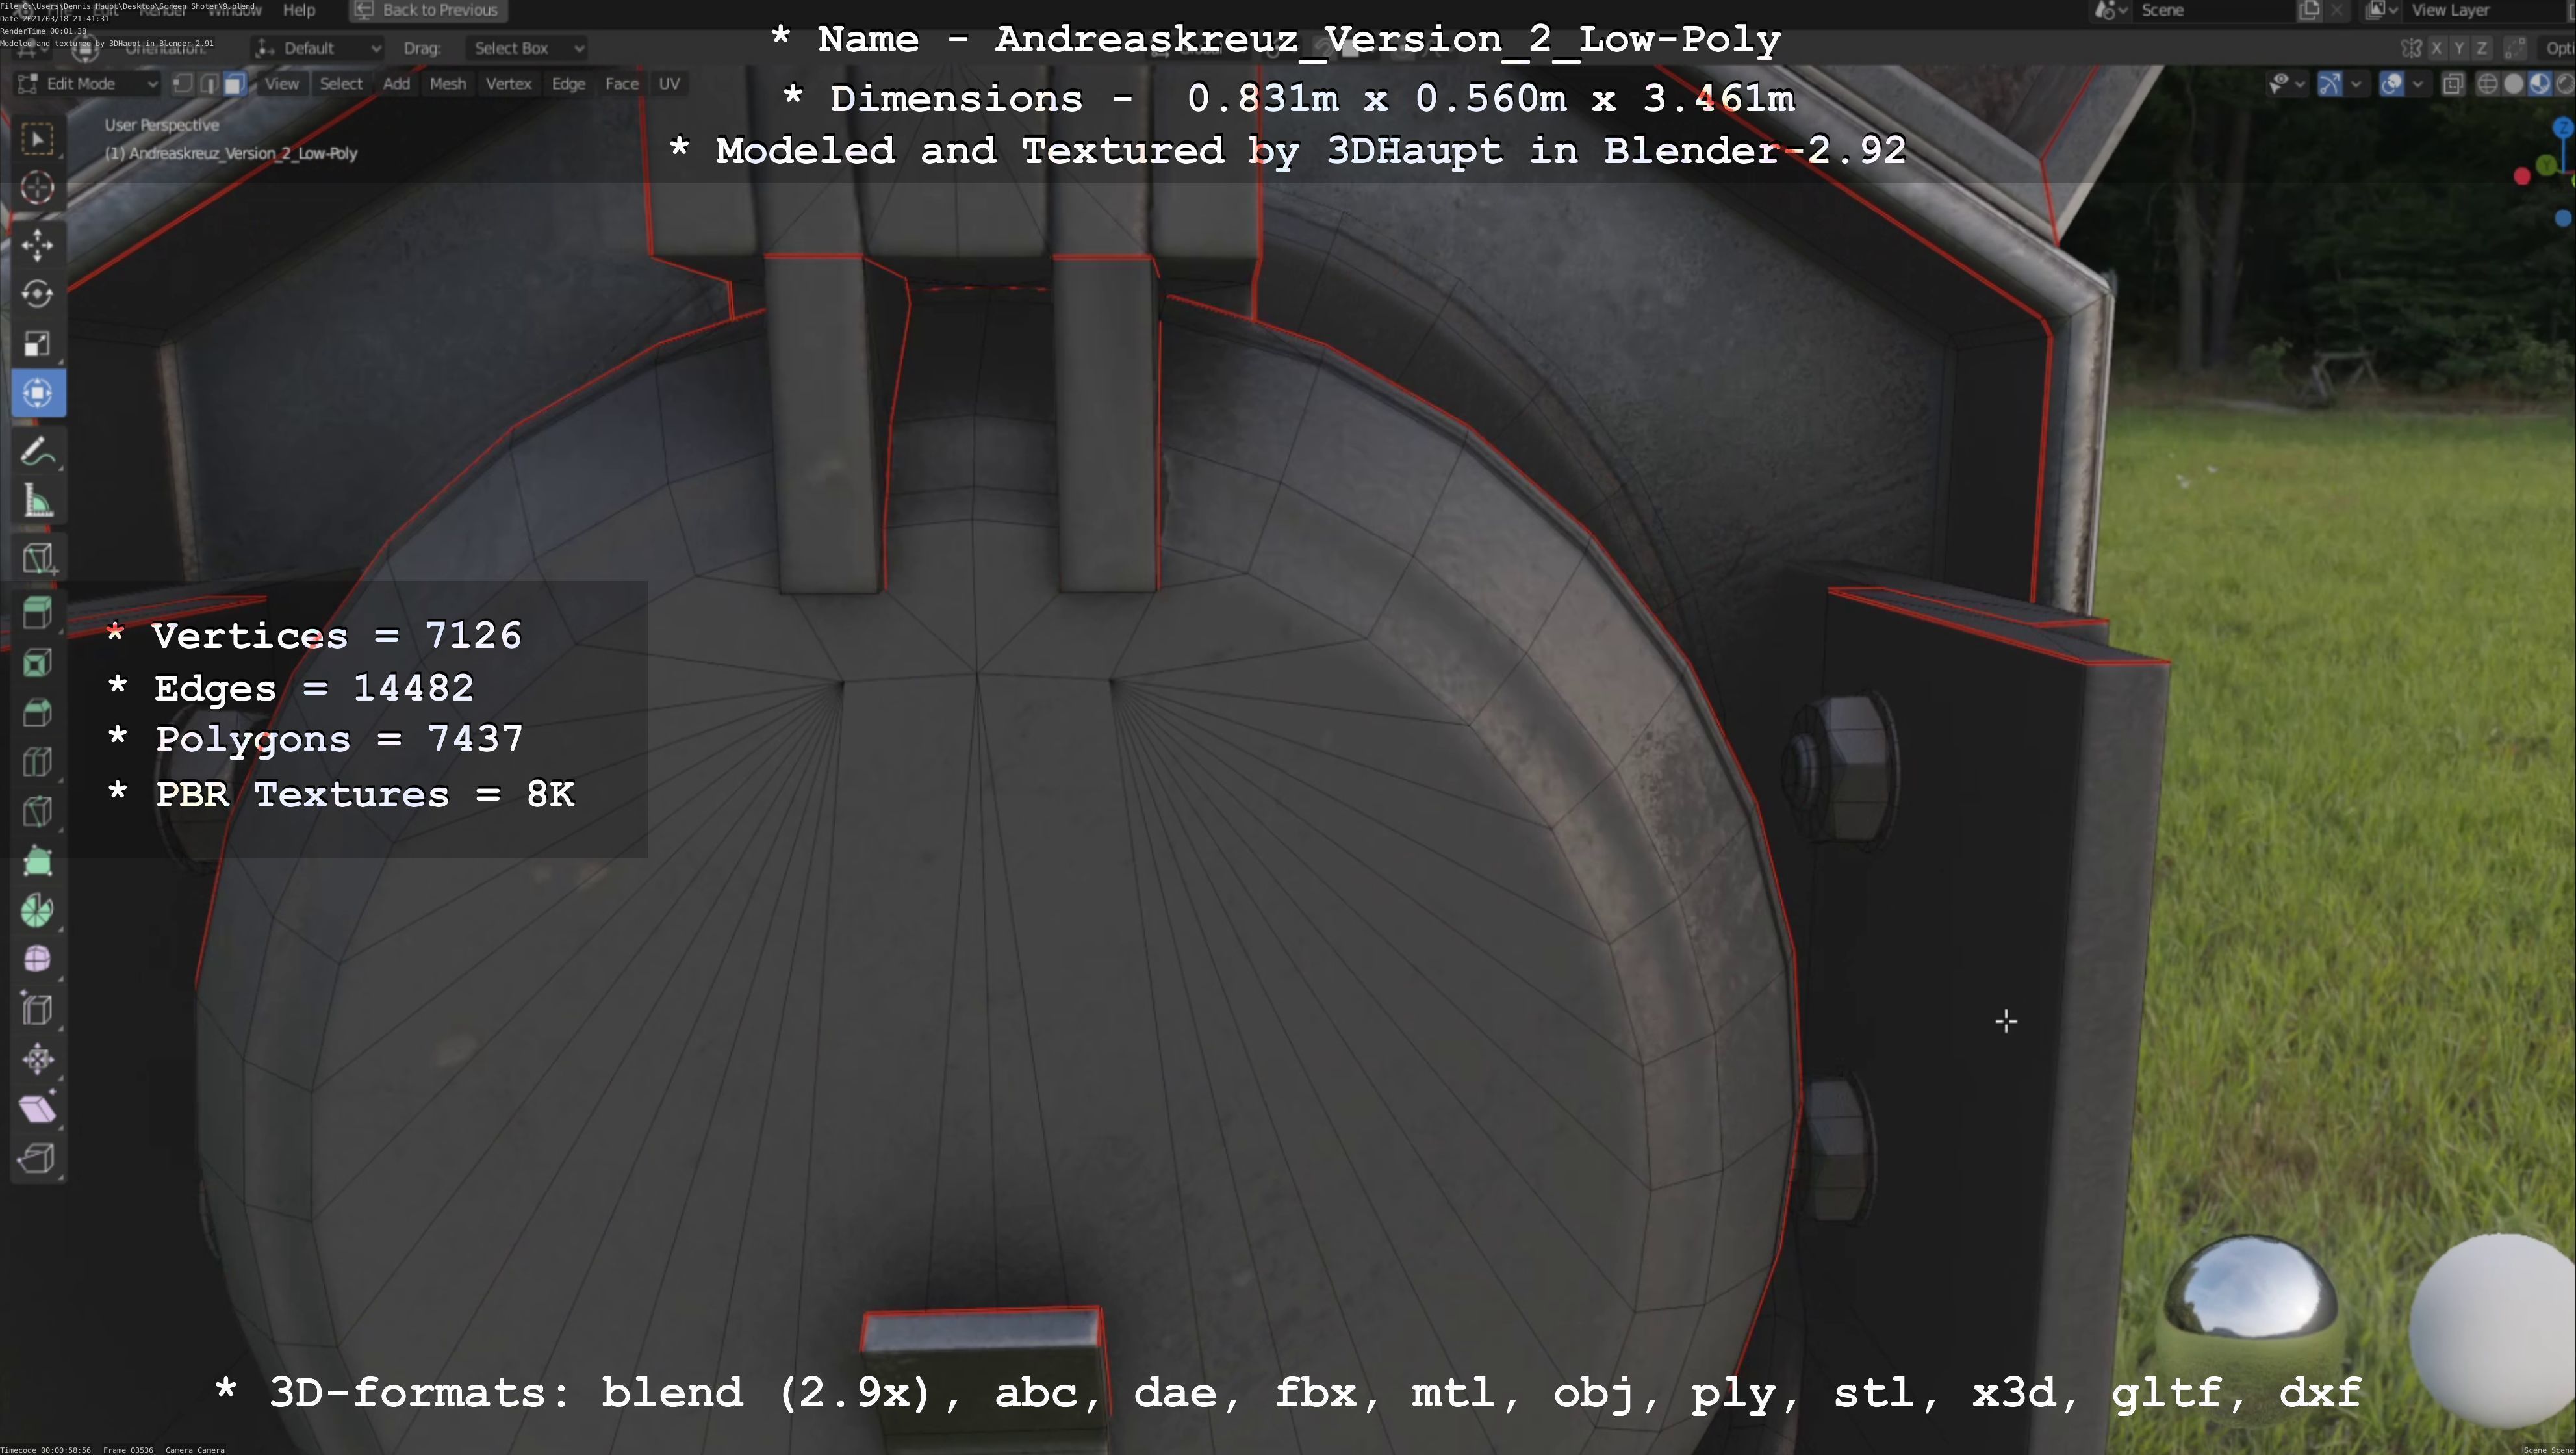Viewport: 2576px width, 1455px height.
Task: Select the Extrude Region tool
Action: (37, 613)
